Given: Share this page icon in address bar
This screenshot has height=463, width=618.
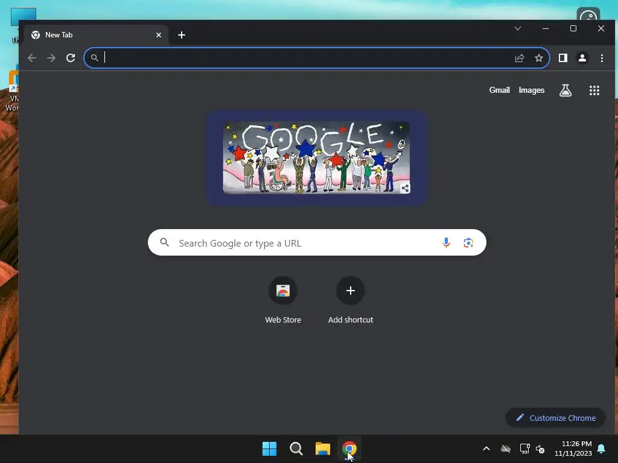Looking at the screenshot, I should pos(520,58).
